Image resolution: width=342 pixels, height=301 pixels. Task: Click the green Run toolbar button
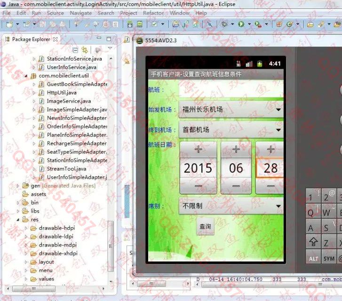(x=241, y=24)
